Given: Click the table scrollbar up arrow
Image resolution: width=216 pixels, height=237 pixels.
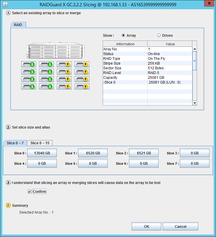Looking at the screenshot, I should (x=195, y=49).
